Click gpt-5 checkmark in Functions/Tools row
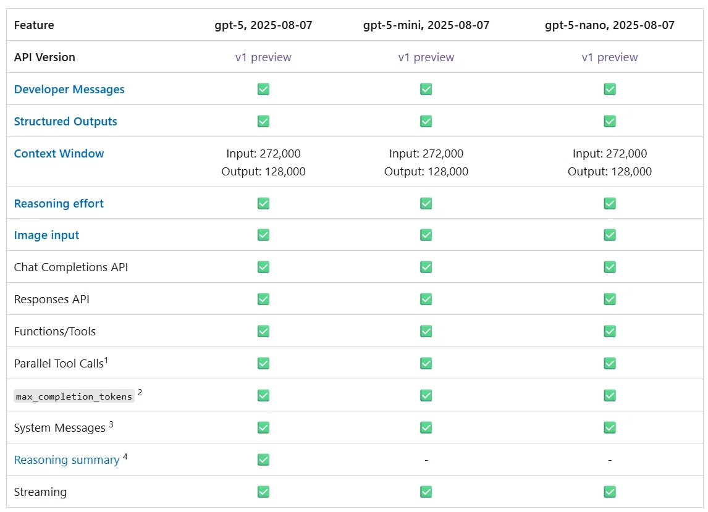 tap(263, 332)
